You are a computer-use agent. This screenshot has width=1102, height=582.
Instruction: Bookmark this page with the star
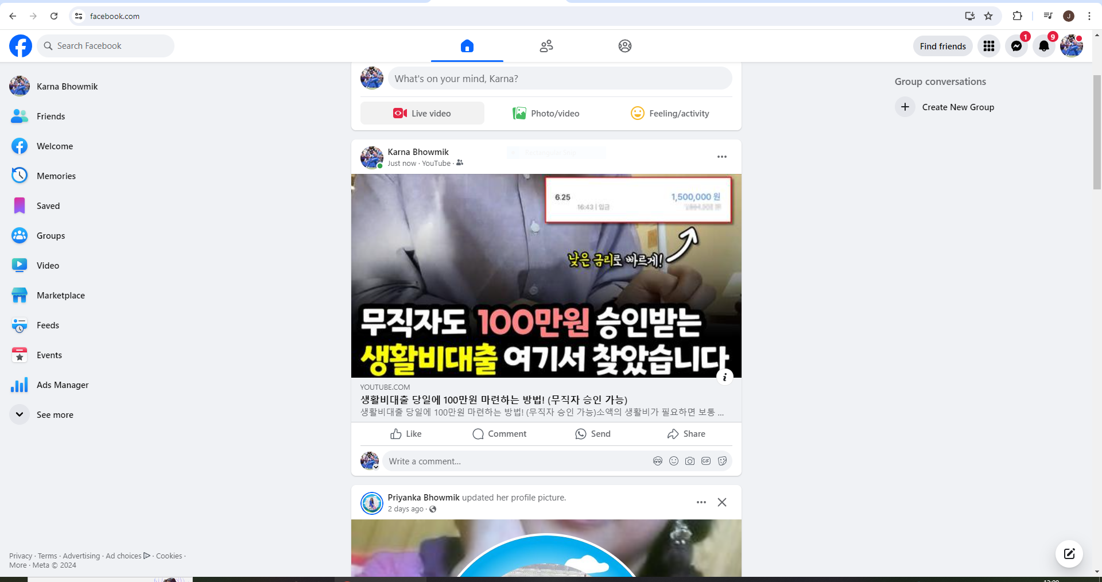pos(988,16)
